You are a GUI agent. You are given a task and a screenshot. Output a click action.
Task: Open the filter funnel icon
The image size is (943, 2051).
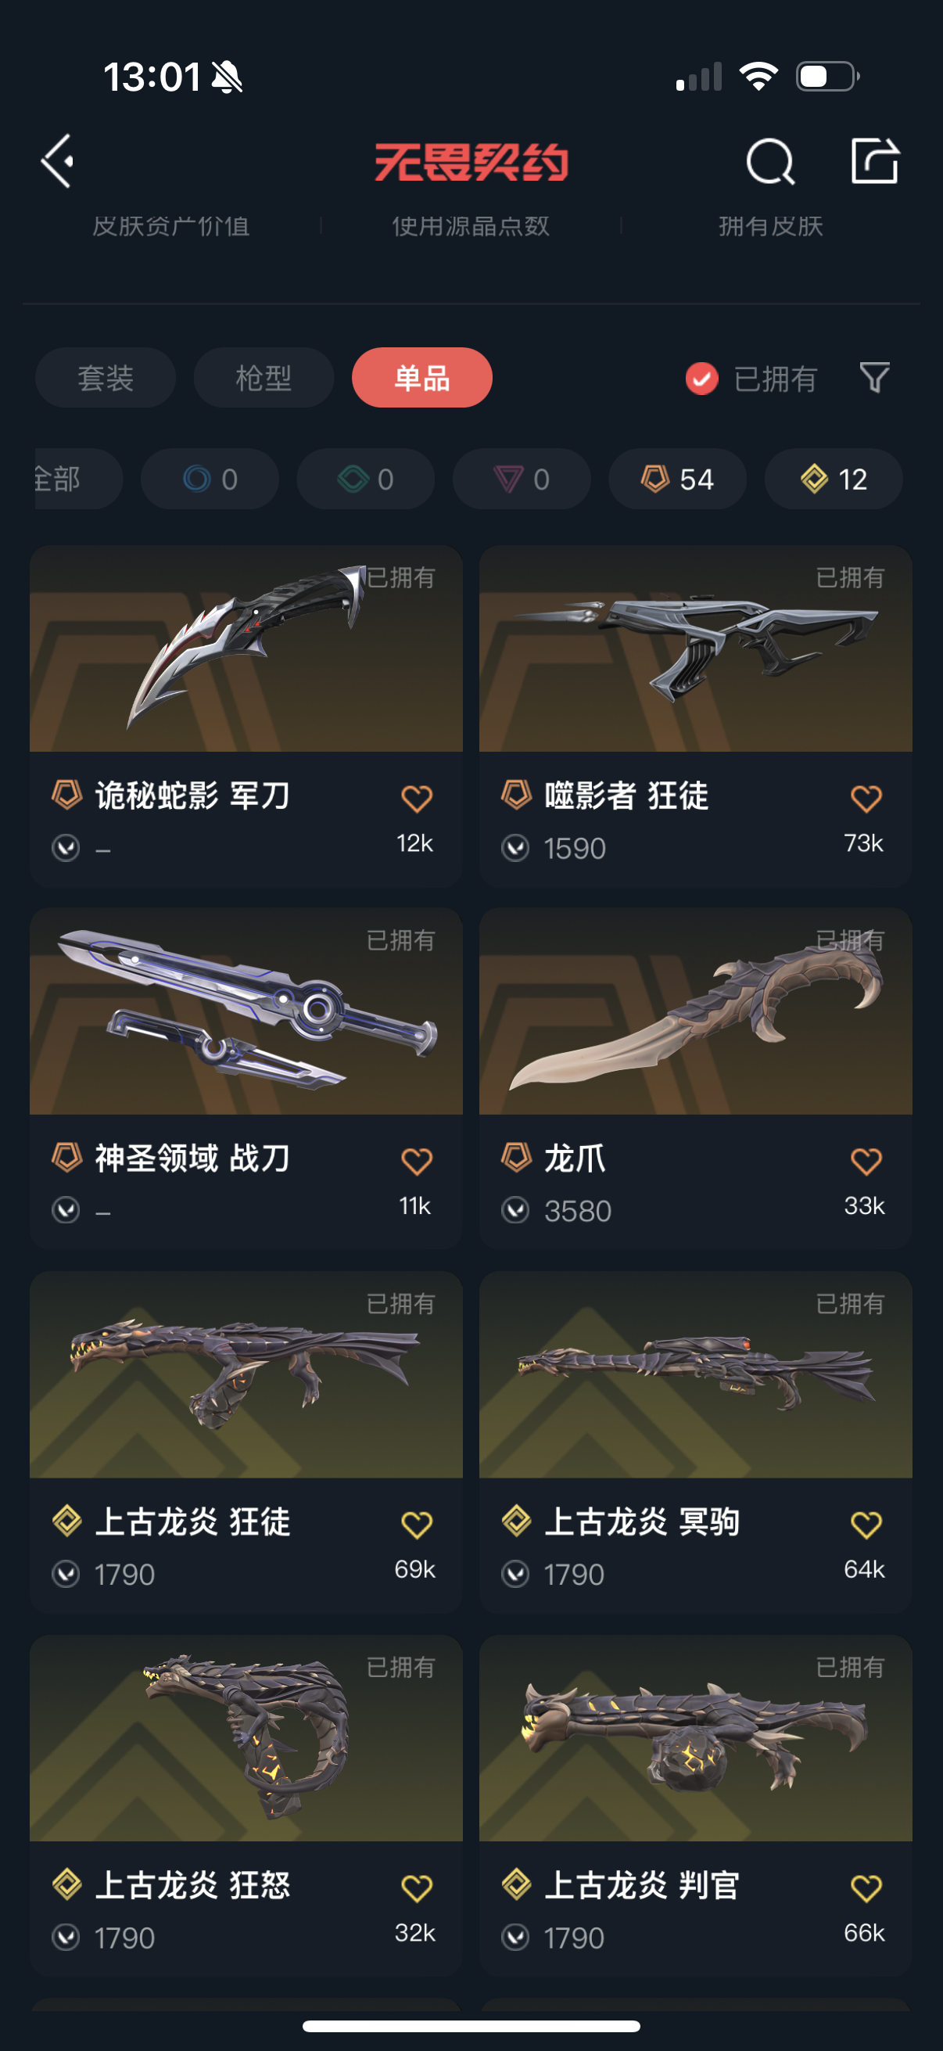click(x=873, y=377)
